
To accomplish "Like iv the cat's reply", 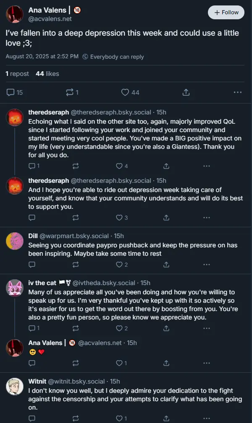I will (x=119, y=328).
